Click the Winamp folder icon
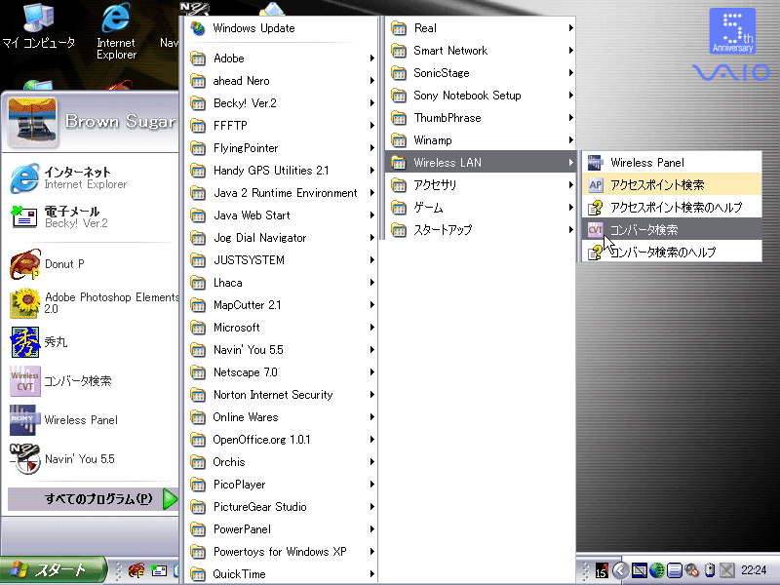The image size is (780, 585). tap(399, 140)
